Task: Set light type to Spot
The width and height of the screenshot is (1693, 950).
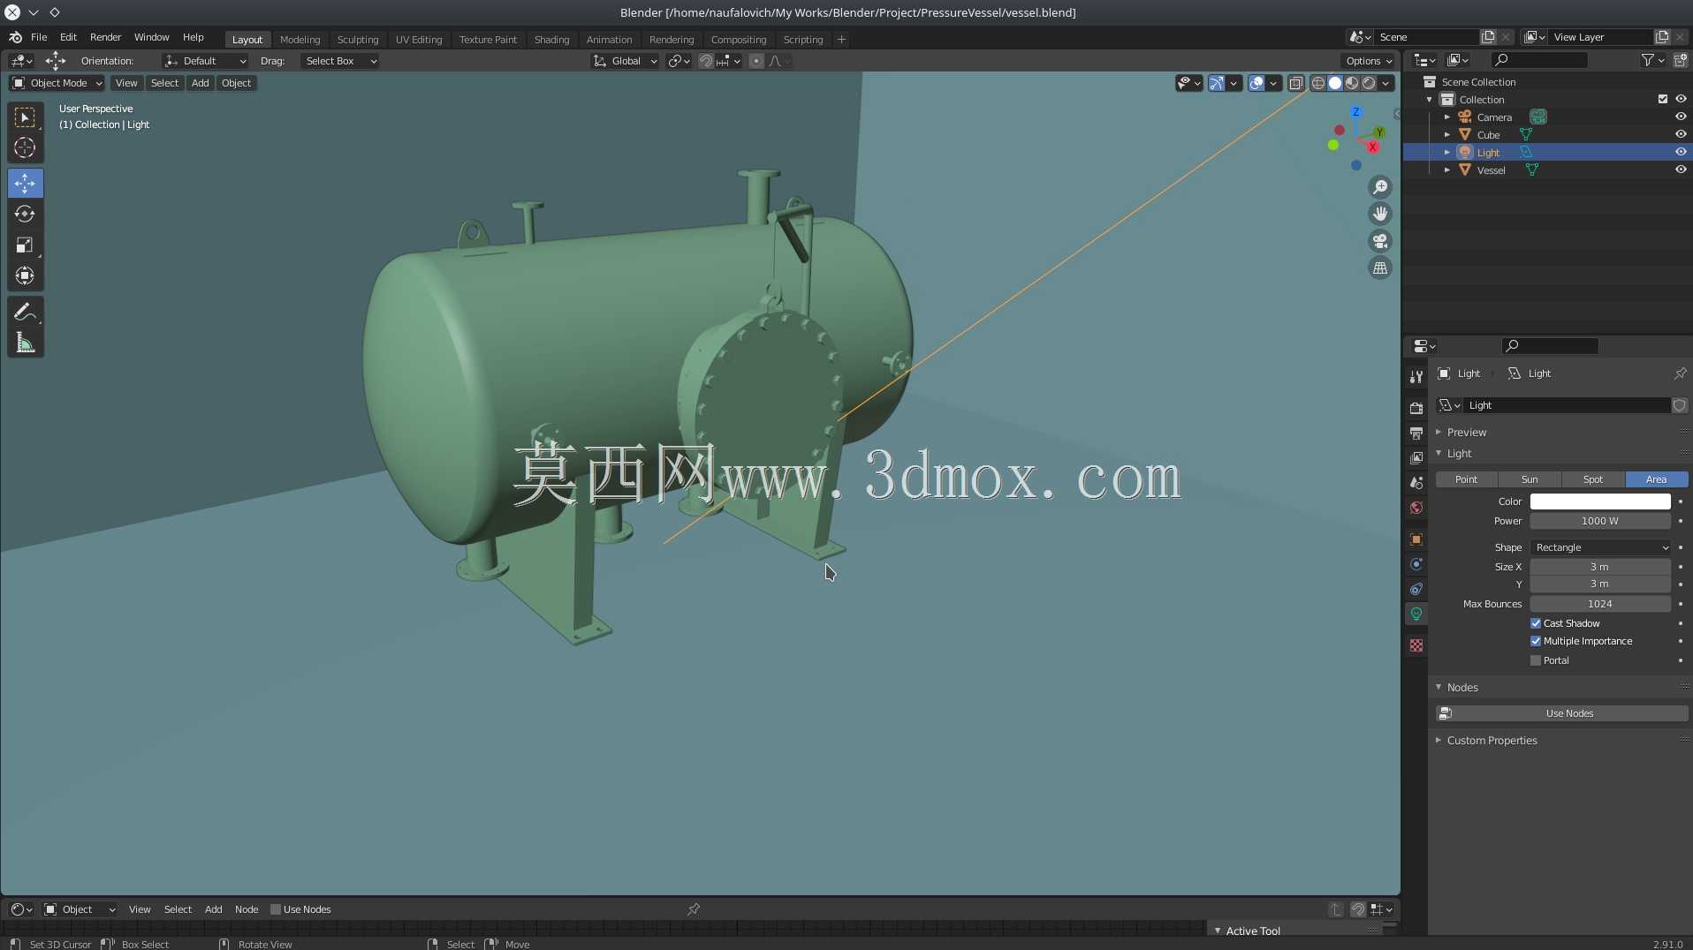Action: coord(1593,479)
